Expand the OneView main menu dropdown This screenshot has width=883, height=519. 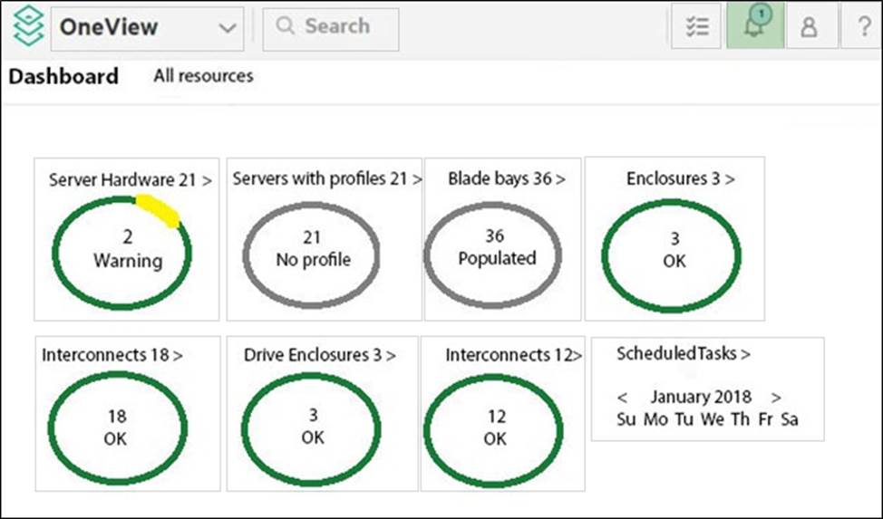227,28
